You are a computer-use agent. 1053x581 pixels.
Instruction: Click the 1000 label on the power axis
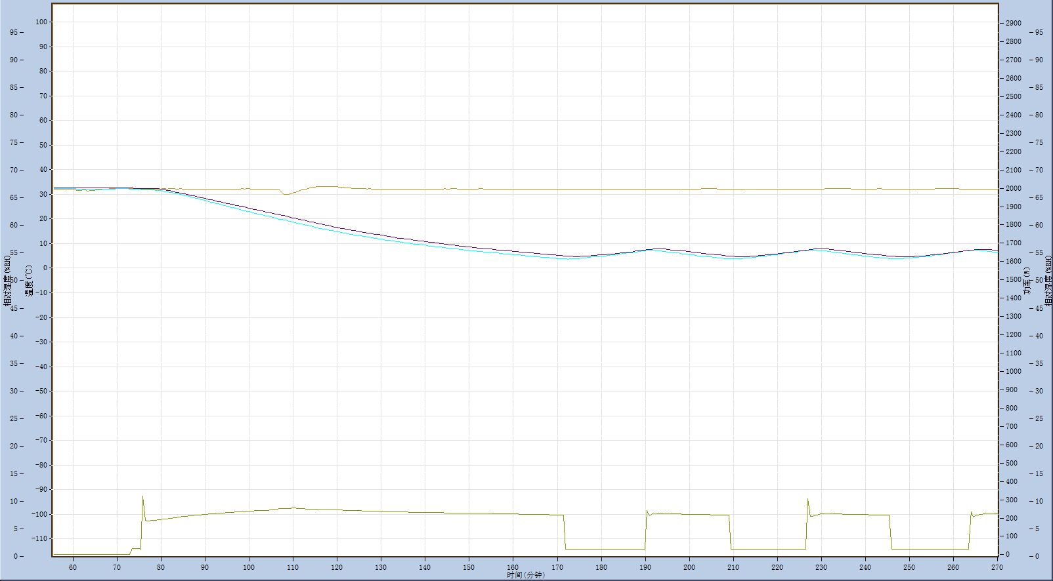[1013, 371]
